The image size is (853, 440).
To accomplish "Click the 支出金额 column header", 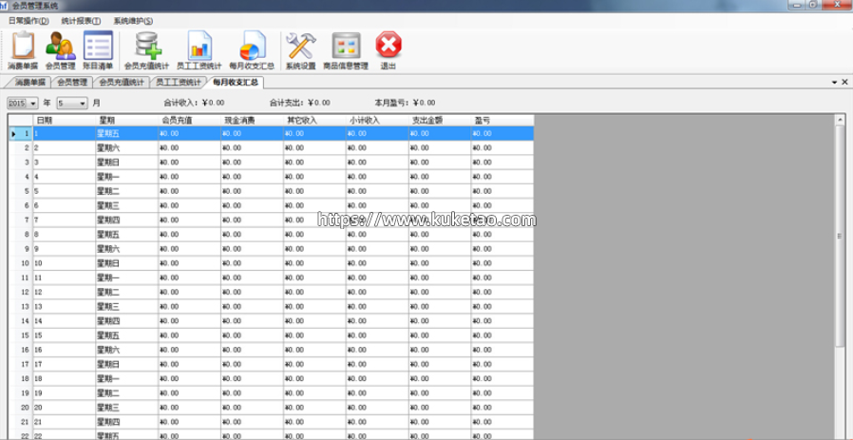I will coord(428,121).
